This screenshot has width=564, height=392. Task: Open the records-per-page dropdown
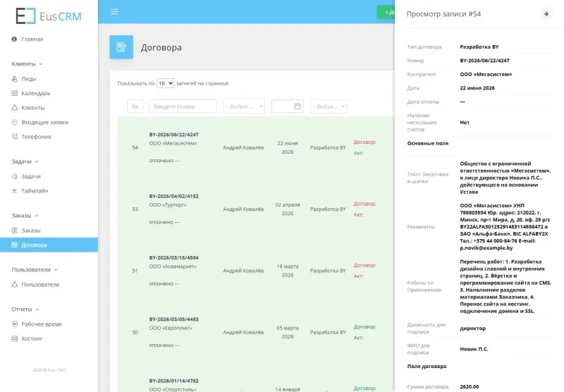tap(165, 83)
